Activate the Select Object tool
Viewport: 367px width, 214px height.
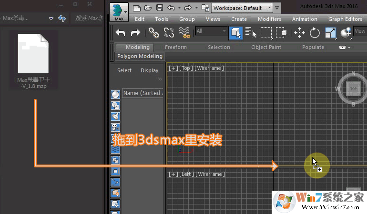(235, 32)
